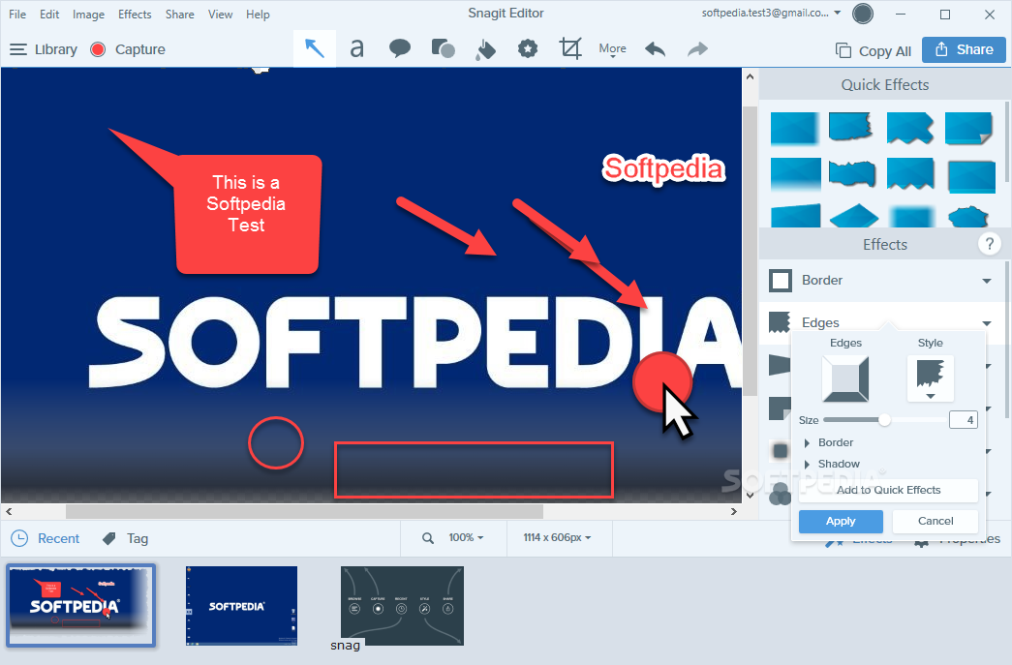Open the 100% zoom dropdown
The width and height of the screenshot is (1012, 665).
point(466,538)
